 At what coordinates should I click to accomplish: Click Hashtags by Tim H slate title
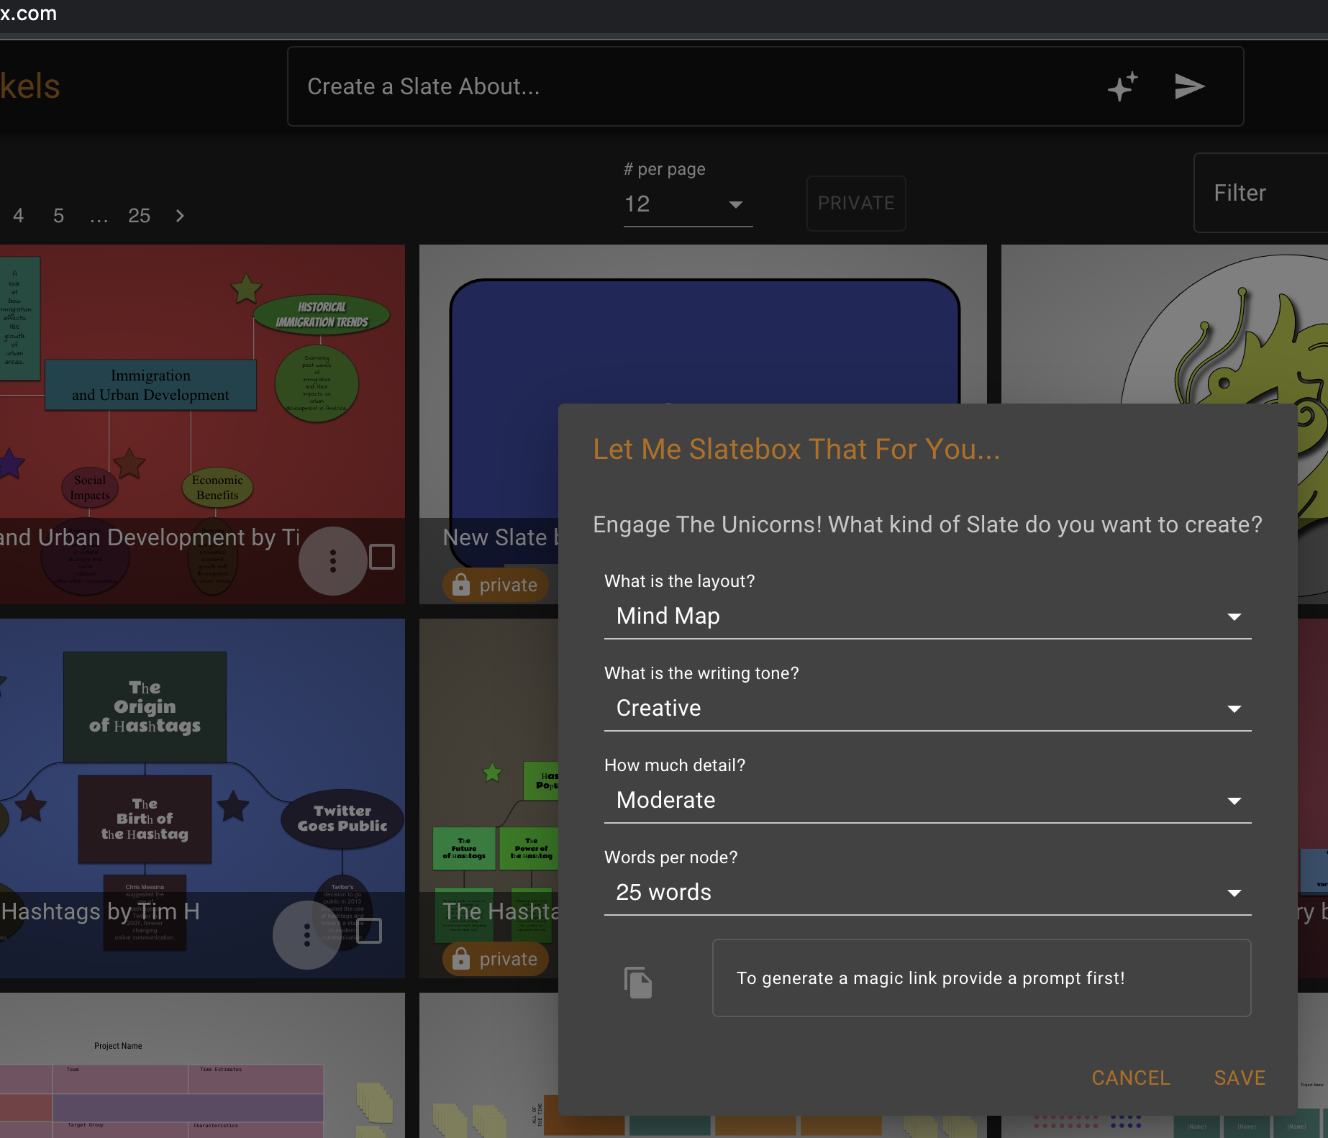point(100,911)
